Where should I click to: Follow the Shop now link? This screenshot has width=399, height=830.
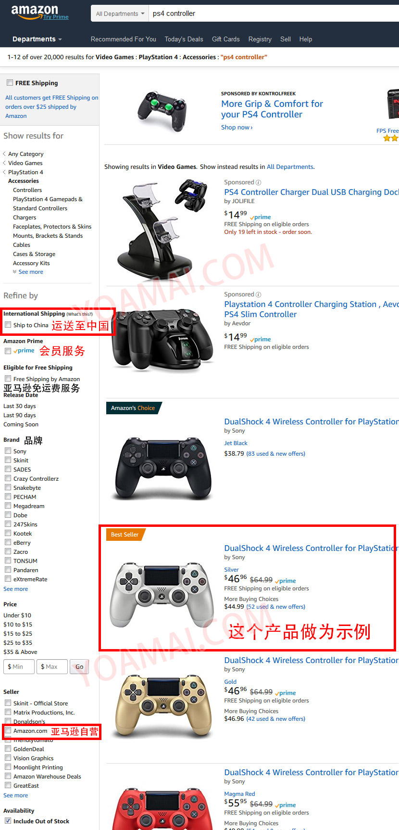point(237,128)
